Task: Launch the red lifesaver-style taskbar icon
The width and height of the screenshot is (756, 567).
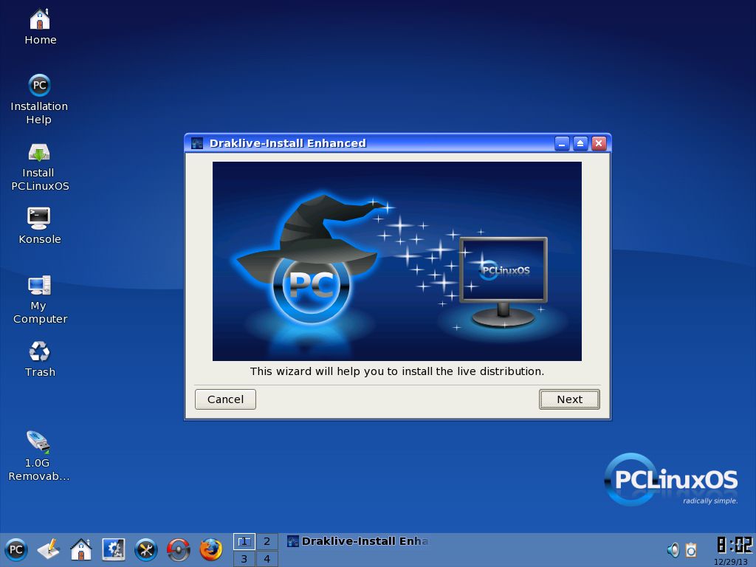Action: [x=179, y=549]
